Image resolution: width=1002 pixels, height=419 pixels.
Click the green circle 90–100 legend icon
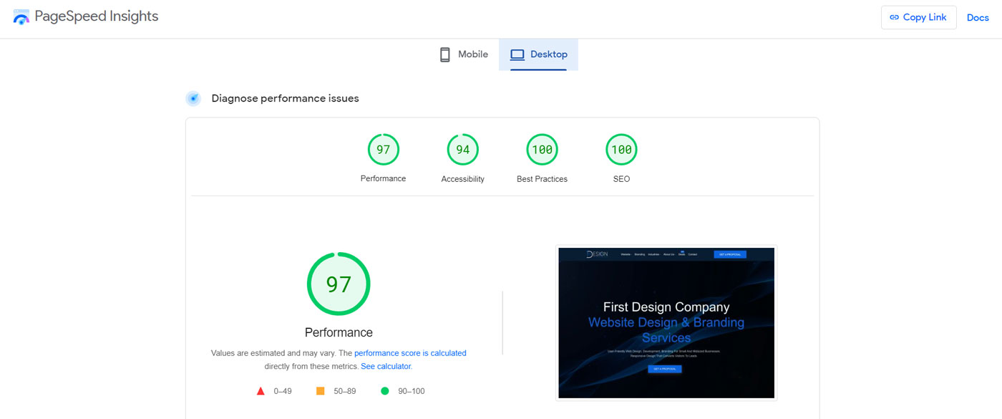pos(385,391)
